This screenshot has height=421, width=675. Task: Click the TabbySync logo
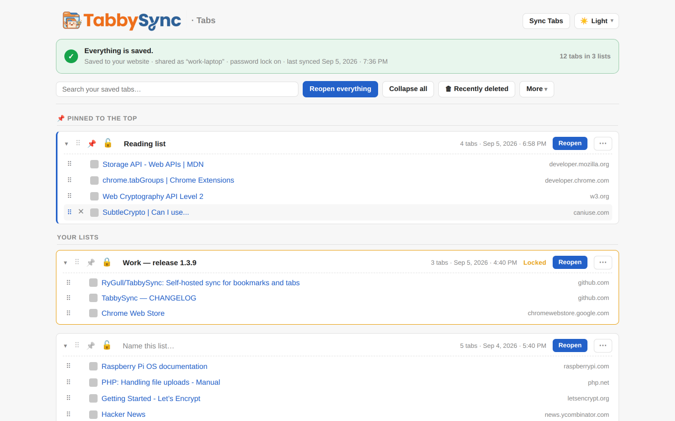click(122, 21)
